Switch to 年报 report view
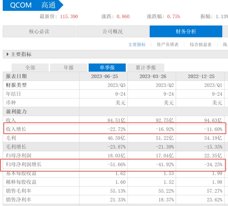 tap(68, 68)
